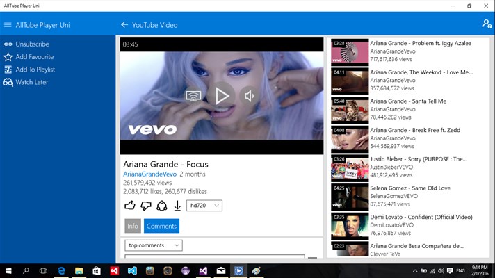Viewport: 495px width, 278px height.
Task: Choose Add To Playlist in the sidebar
Action: [x=29, y=69]
